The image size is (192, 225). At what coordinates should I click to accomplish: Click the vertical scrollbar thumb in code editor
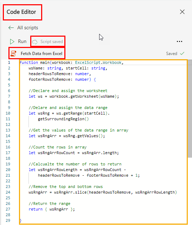point(190,109)
